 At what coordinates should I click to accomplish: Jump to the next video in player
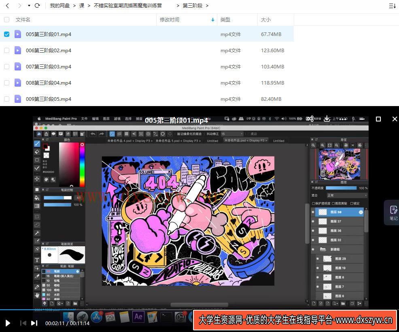point(34,323)
